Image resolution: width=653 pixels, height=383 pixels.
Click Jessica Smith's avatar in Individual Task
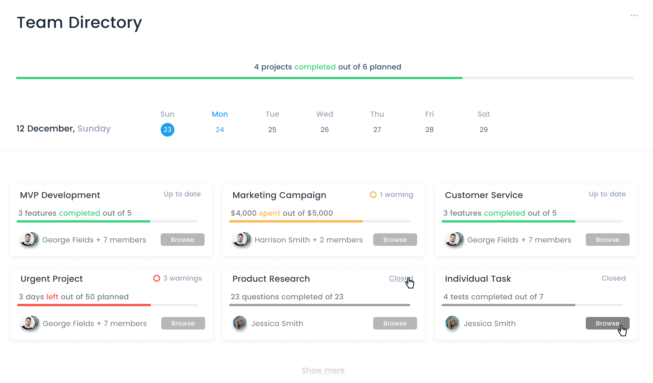coord(452,323)
